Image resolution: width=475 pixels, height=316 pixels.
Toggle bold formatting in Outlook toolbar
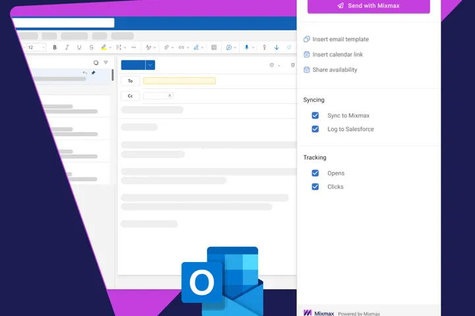[x=55, y=47]
